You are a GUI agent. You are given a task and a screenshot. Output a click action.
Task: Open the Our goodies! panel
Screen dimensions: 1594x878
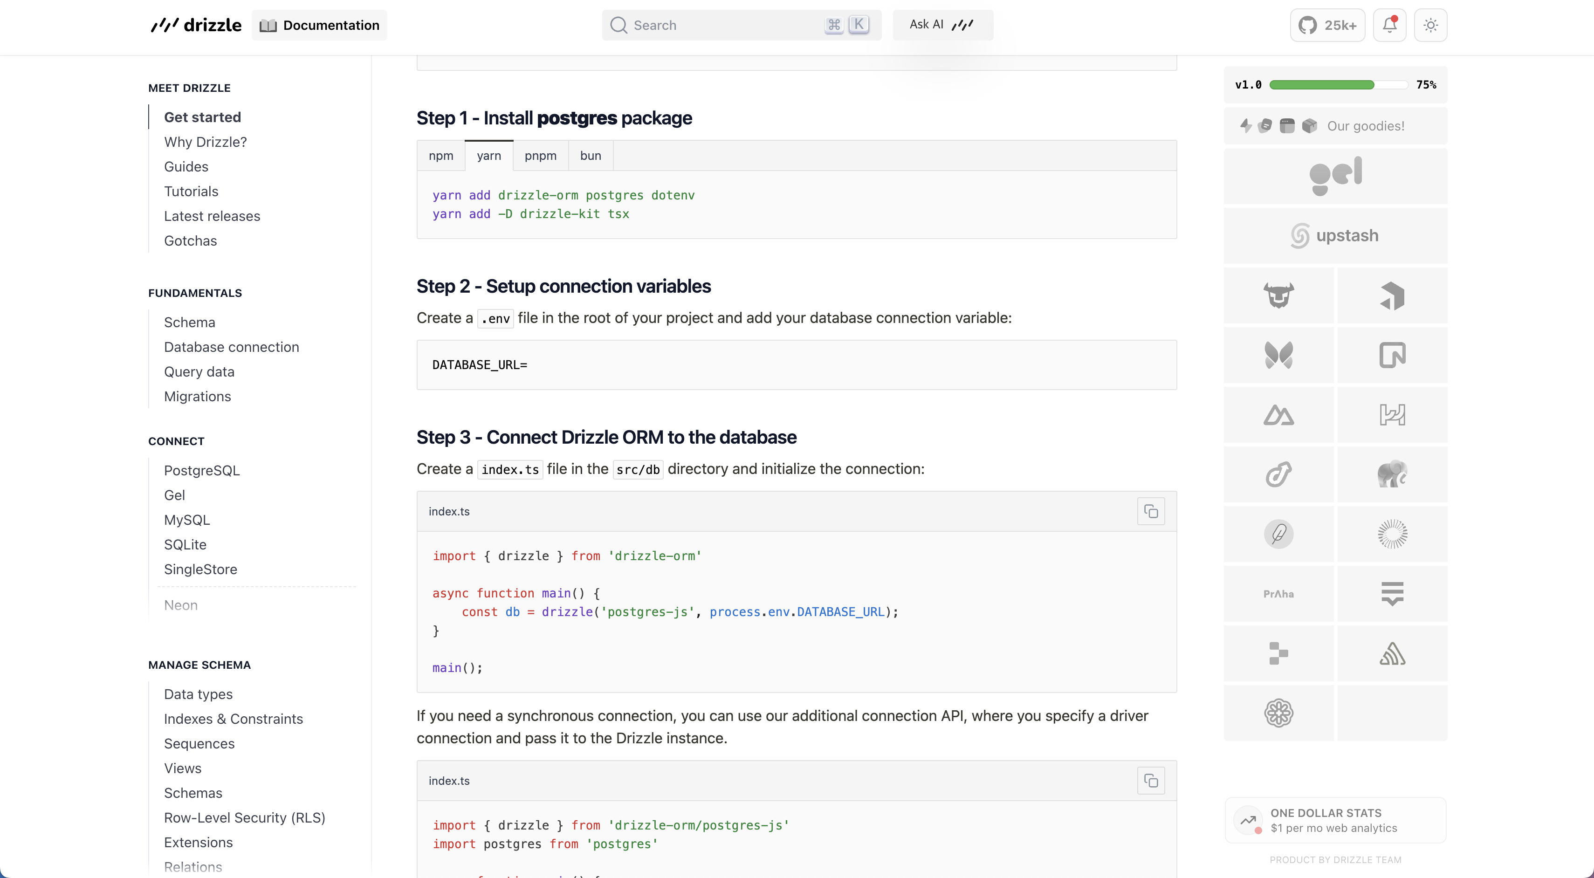click(x=1335, y=126)
